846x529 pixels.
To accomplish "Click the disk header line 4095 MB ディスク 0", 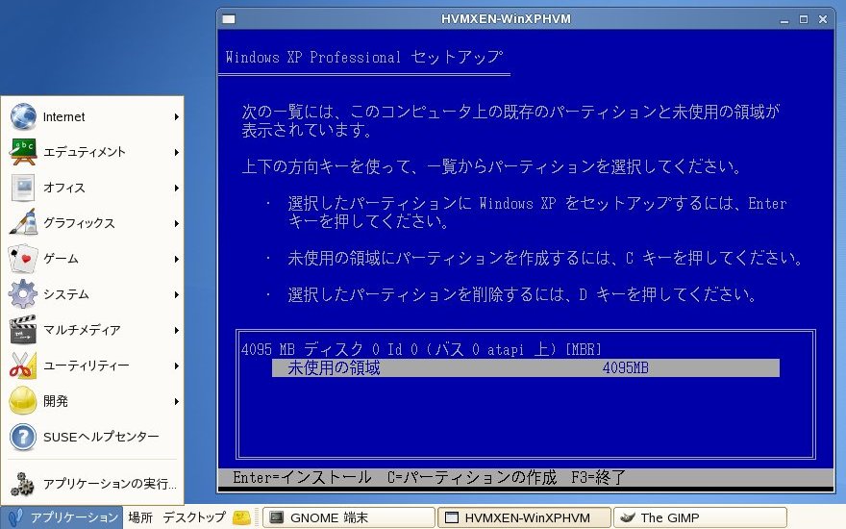I will [x=421, y=349].
